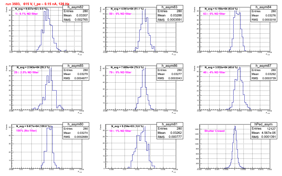
Task: Select the h_asym81 stats box title
Action: (169, 125)
